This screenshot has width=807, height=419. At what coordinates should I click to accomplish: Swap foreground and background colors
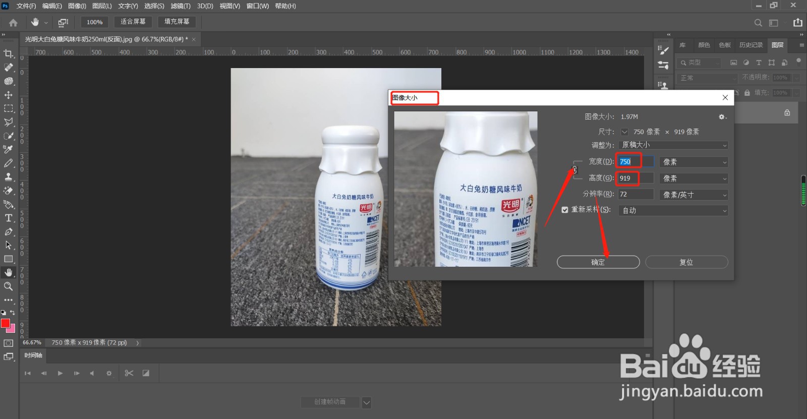tap(13, 313)
